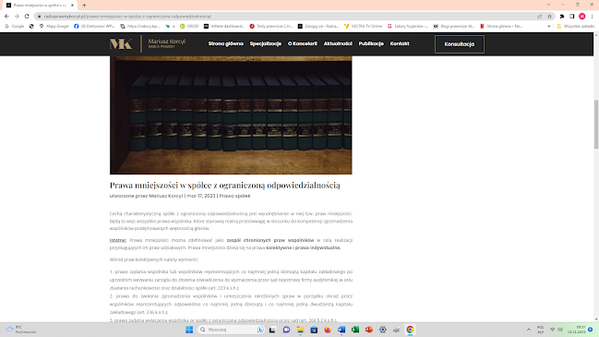
Task: Click the page vertical scrollbar thumb
Action: [x=596, y=124]
